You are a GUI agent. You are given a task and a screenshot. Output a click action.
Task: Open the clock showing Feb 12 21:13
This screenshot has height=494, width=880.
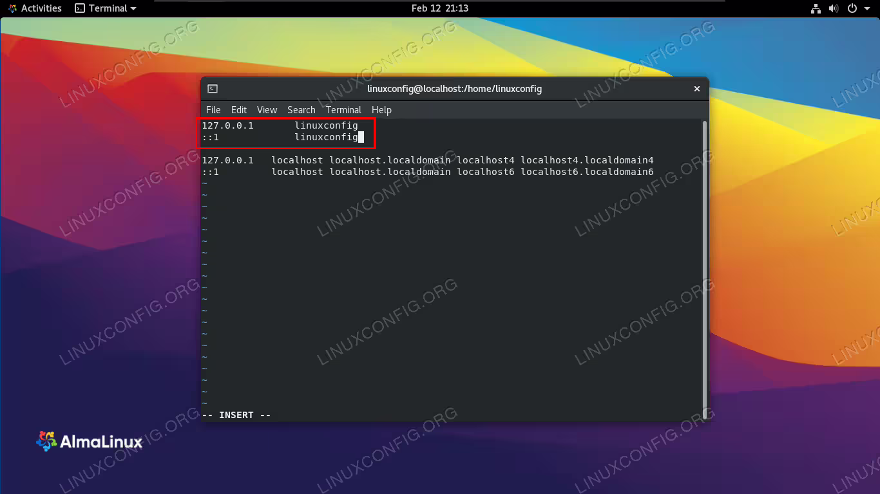[x=439, y=8]
